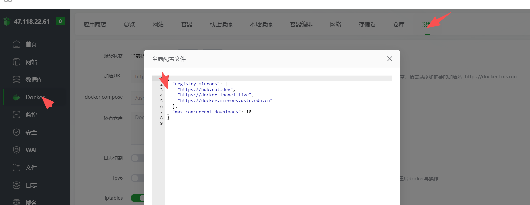Click the 加速URL input field
The width and height of the screenshot is (530, 205).
pos(137,76)
